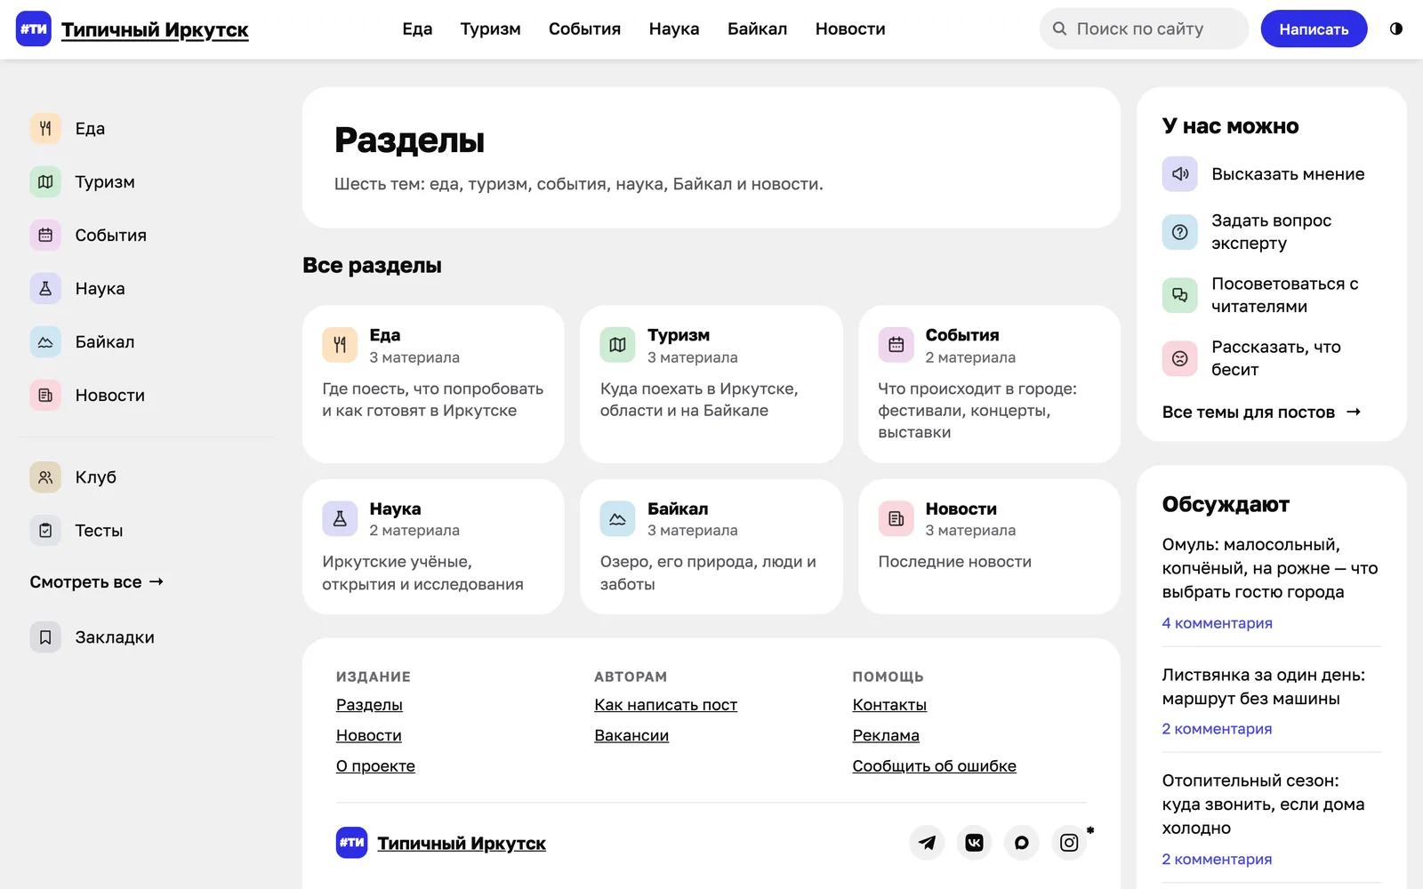Select the События calendar icon in sidebar
1423x889 pixels.
[x=45, y=235]
